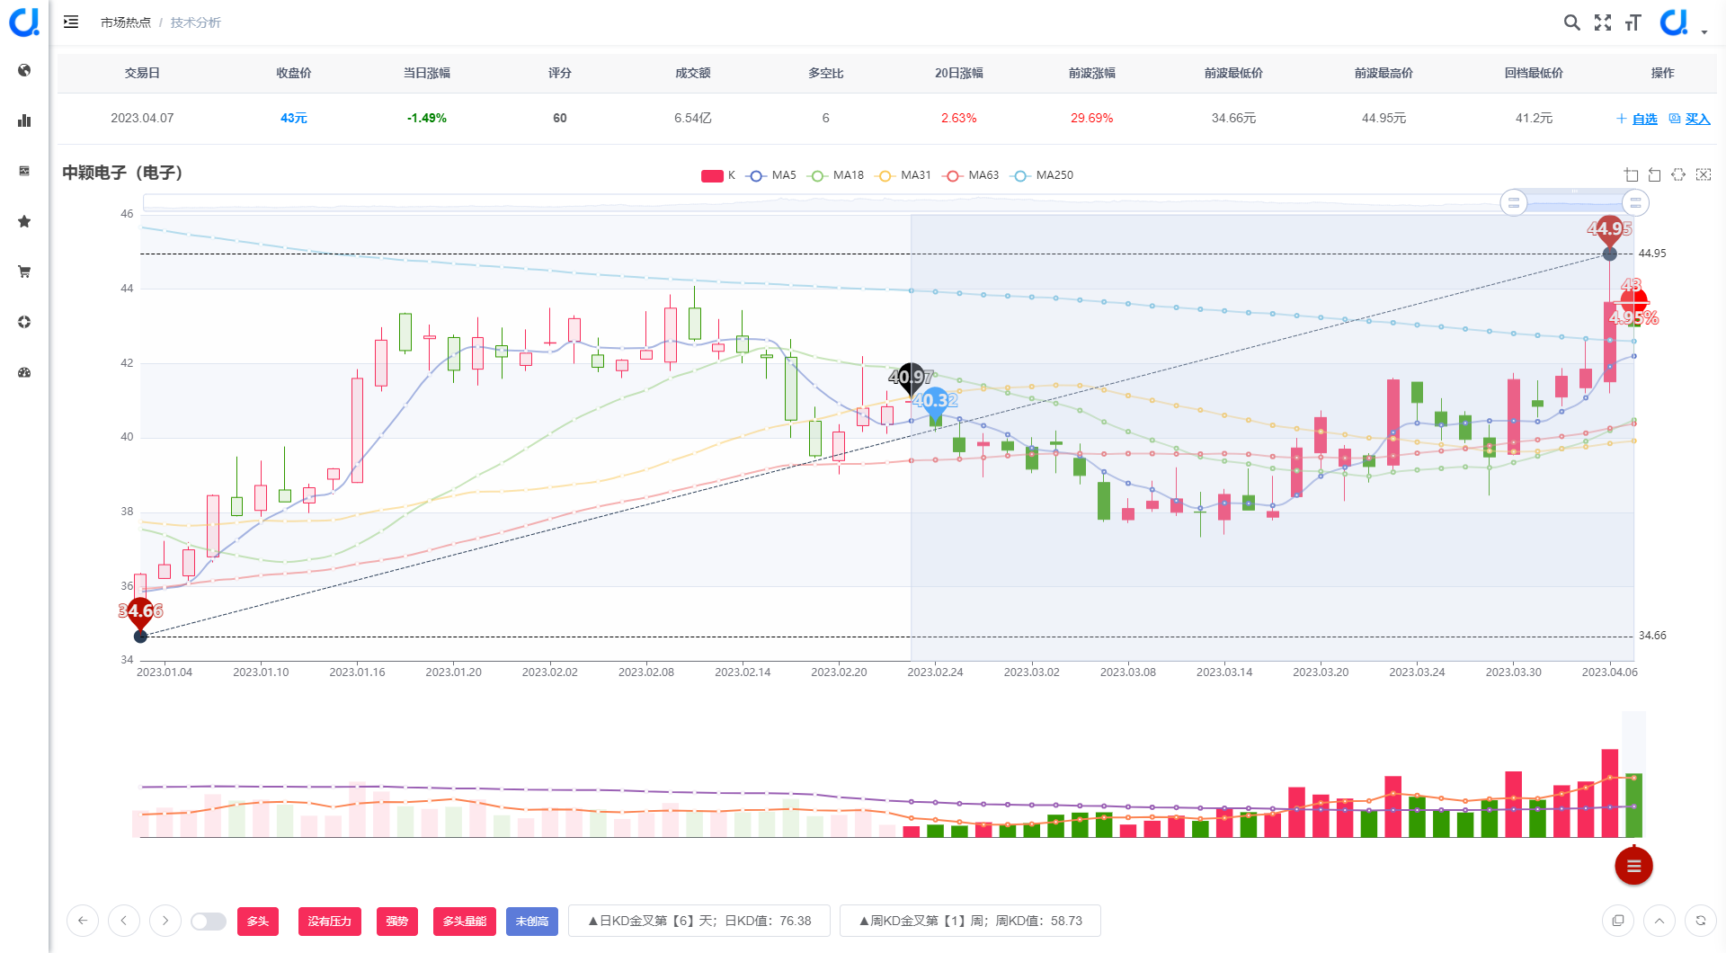The height and width of the screenshot is (953, 1726).
Task: Click the 43元 closing price value
Action: (x=294, y=118)
